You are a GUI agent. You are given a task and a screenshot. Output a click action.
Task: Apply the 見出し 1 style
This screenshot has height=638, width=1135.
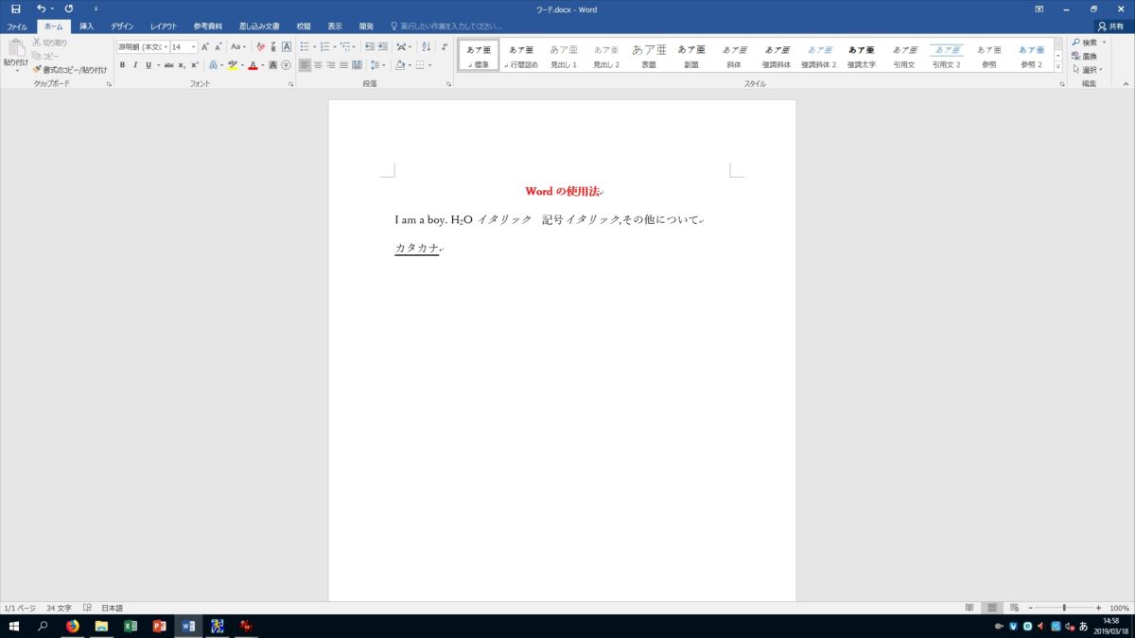click(x=564, y=56)
